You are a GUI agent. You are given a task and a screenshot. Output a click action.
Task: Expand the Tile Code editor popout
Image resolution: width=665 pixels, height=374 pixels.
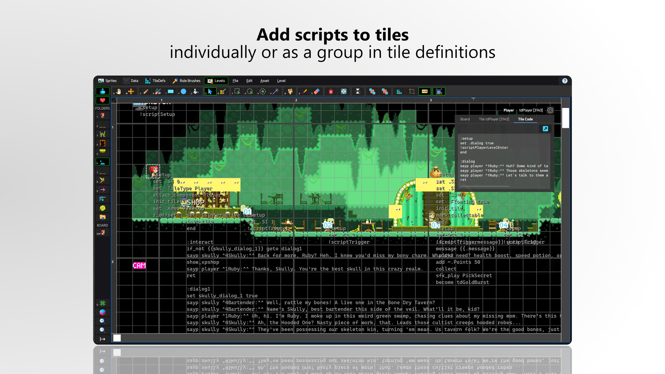(545, 129)
